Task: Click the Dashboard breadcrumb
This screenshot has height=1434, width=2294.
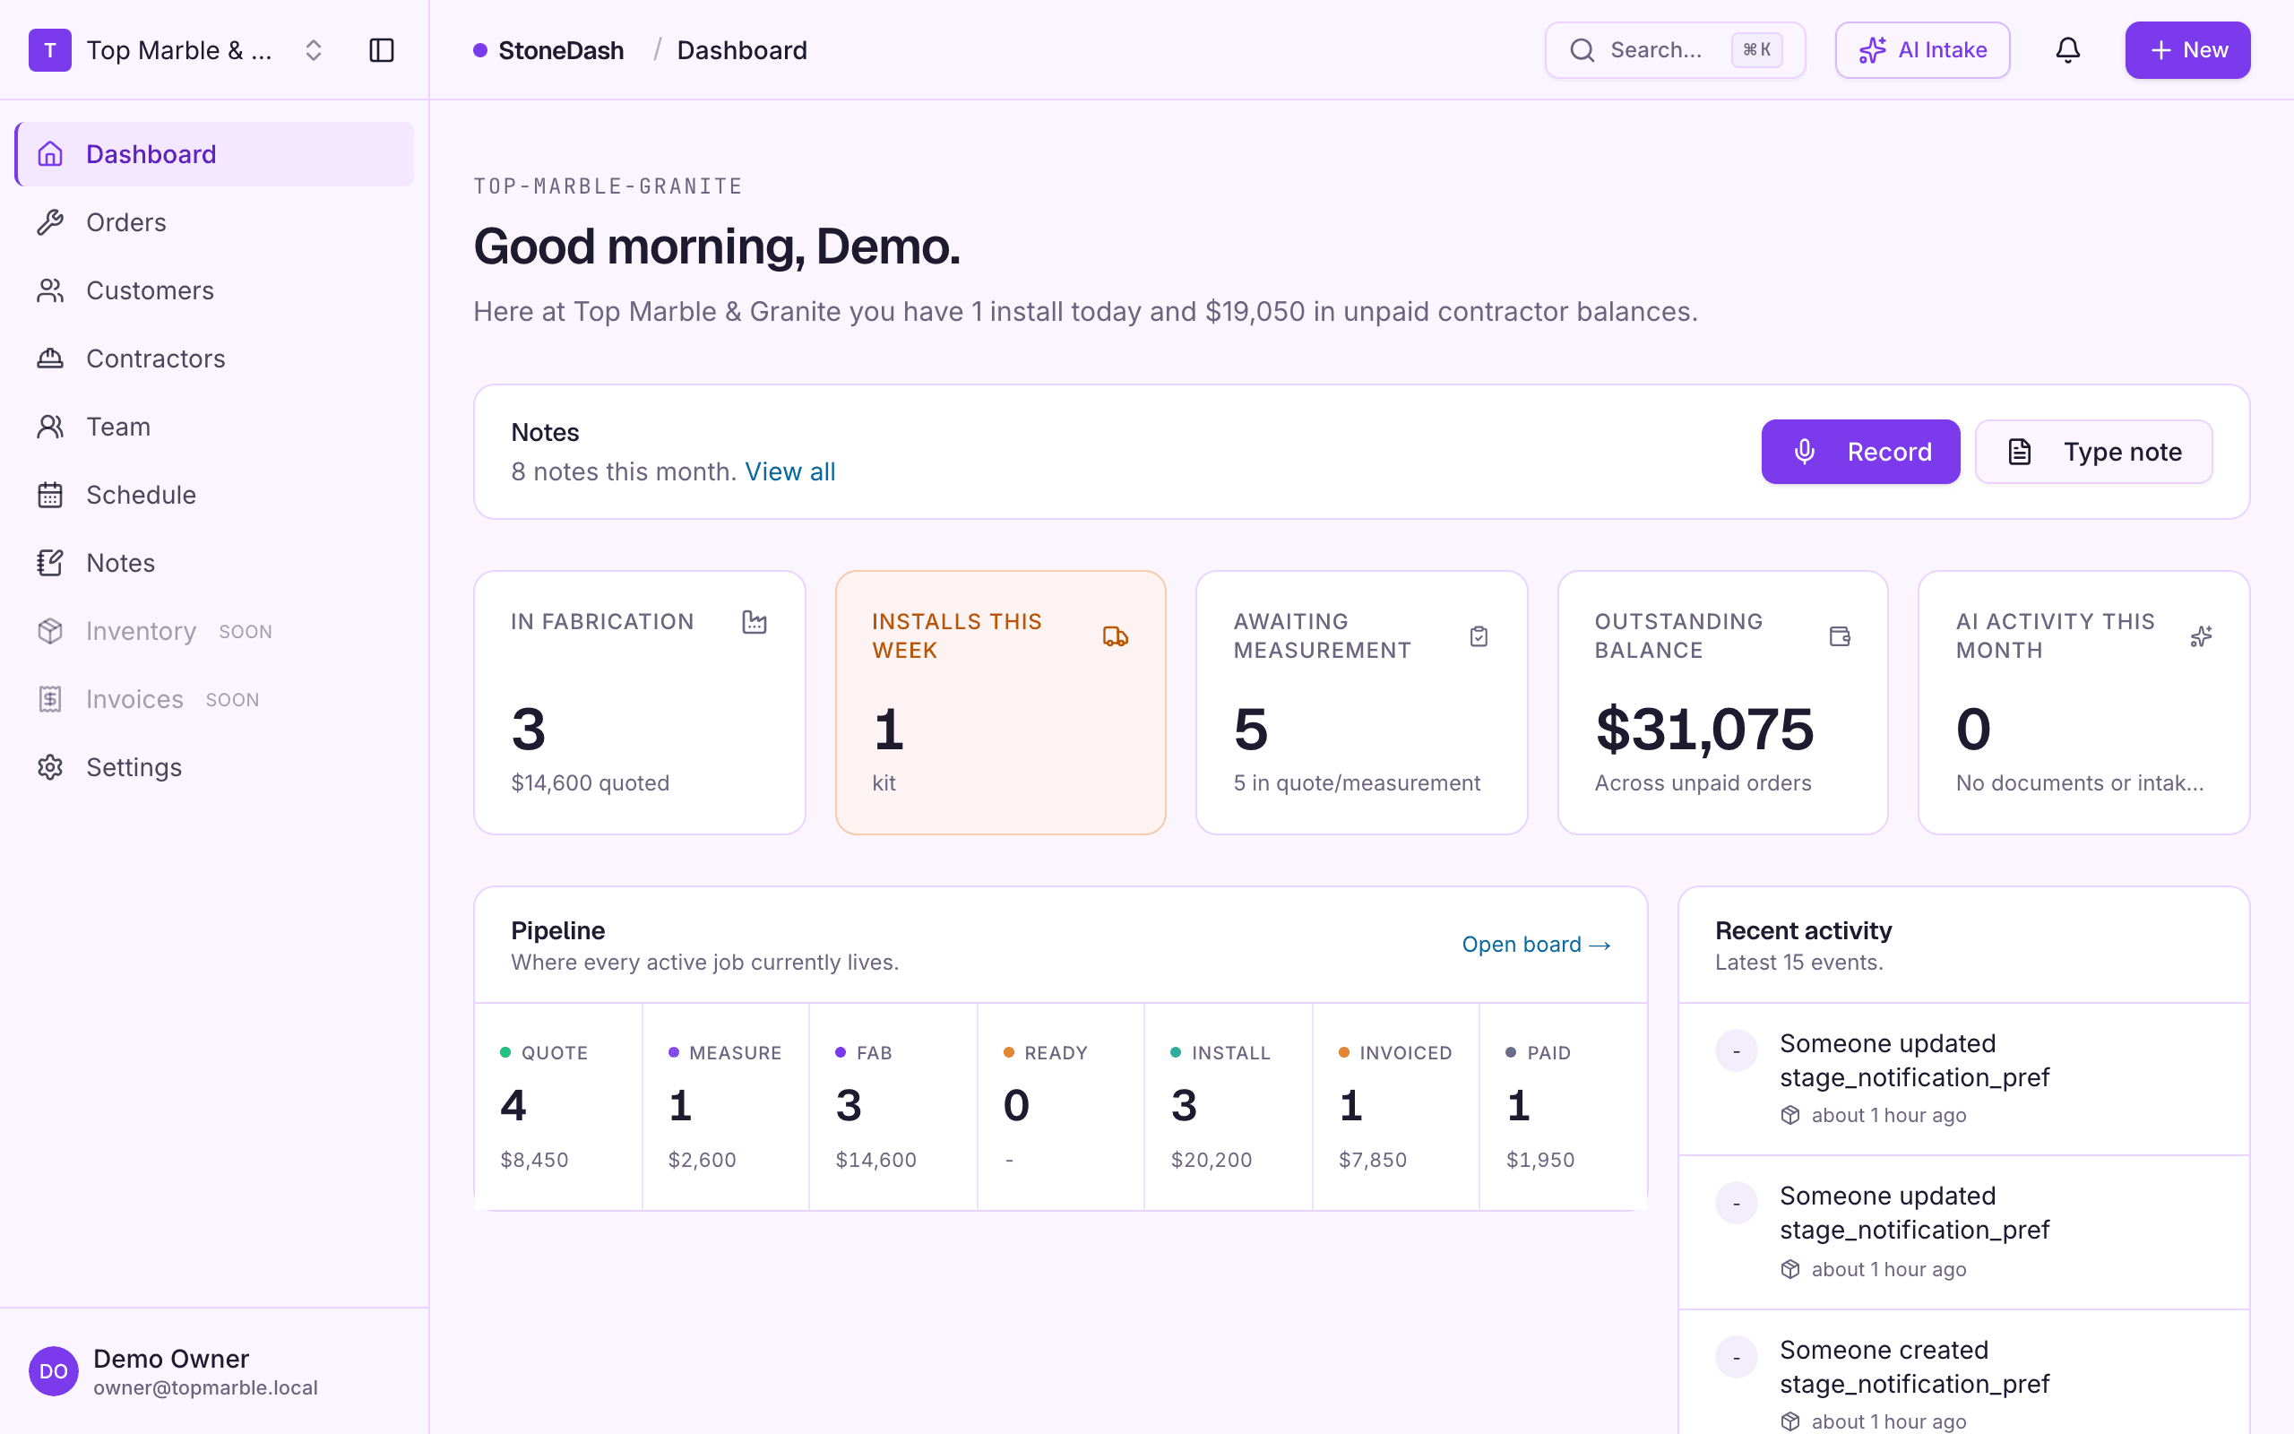Action: click(x=742, y=50)
